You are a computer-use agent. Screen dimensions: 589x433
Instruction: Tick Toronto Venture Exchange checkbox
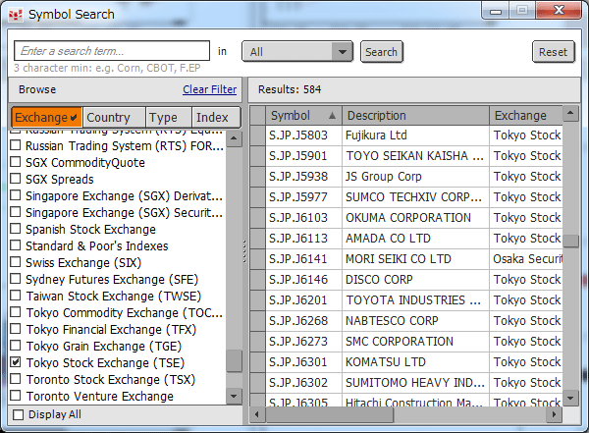(16, 396)
